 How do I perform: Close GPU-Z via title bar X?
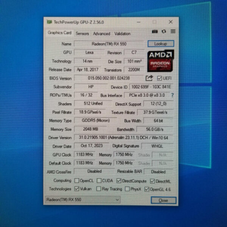(171, 22)
